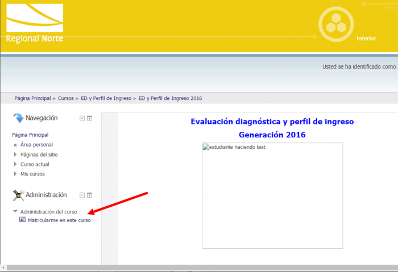Hide the Navegación block with minus icon
Image resolution: width=398 pixels, height=272 pixels.
[x=82, y=118]
